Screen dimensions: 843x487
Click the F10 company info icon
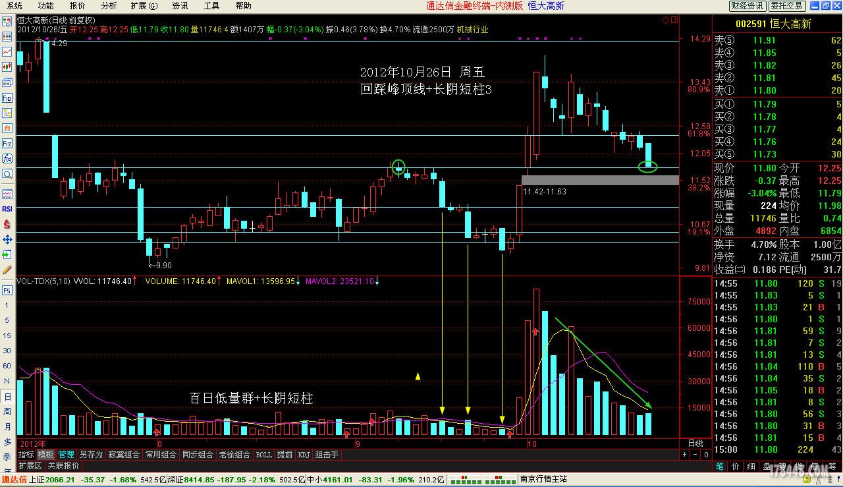[7, 98]
